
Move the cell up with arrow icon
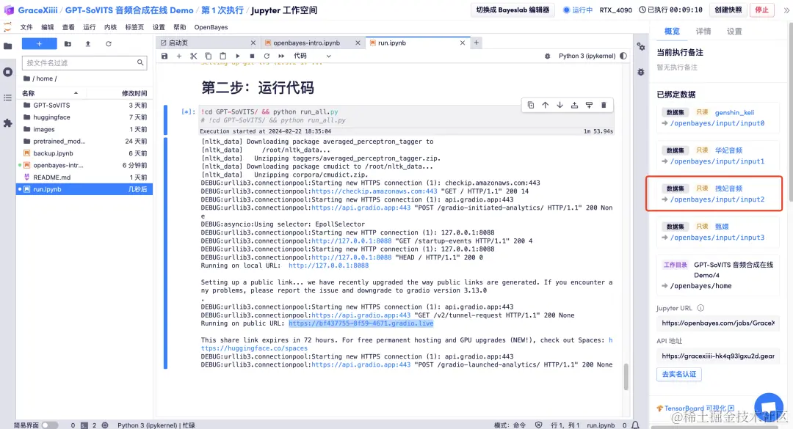point(545,105)
